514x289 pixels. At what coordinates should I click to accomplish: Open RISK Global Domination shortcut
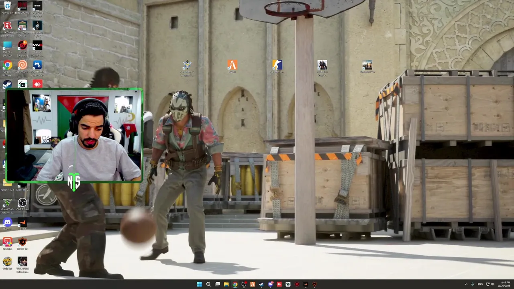tap(7, 28)
